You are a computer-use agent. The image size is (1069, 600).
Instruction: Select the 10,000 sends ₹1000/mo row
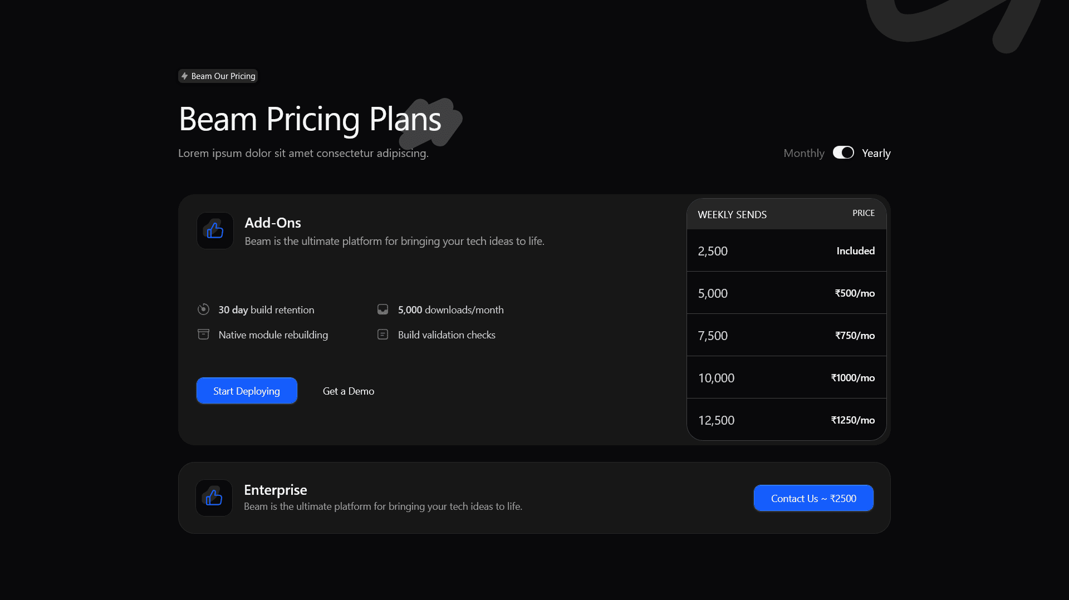tap(786, 377)
